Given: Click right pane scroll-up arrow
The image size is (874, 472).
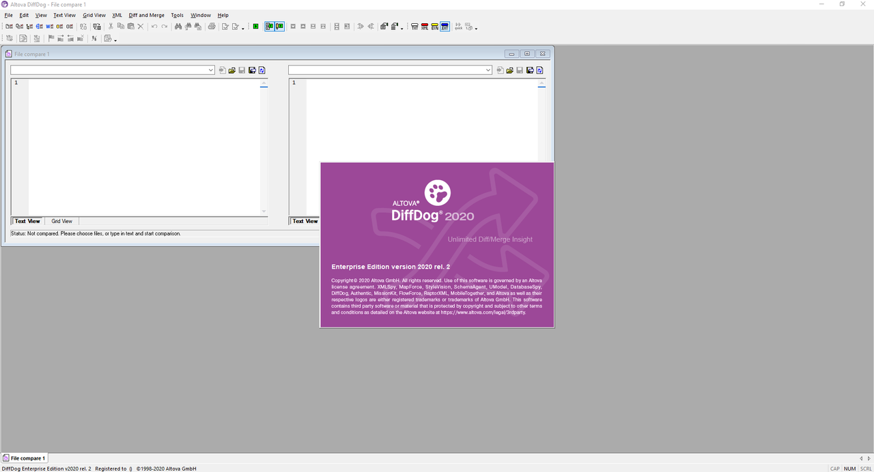Looking at the screenshot, I should [542, 83].
